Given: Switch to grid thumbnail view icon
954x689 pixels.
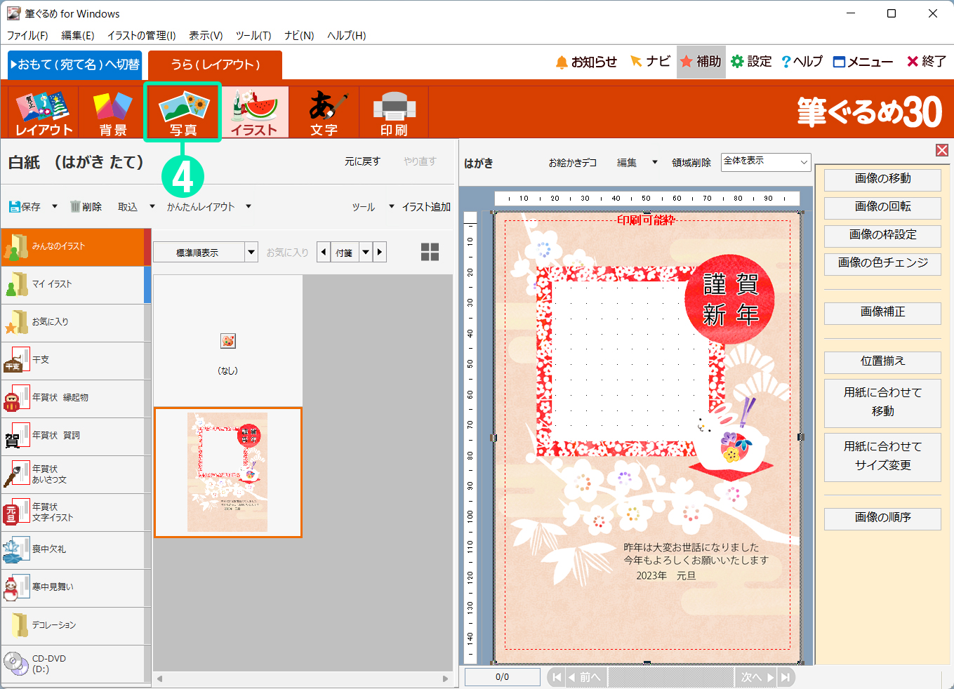Looking at the screenshot, I should (430, 252).
